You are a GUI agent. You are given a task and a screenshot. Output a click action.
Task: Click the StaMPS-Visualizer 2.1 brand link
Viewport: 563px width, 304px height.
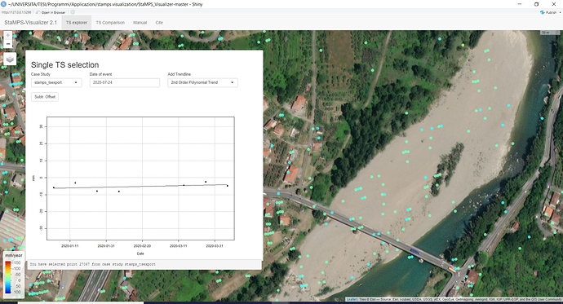point(30,22)
